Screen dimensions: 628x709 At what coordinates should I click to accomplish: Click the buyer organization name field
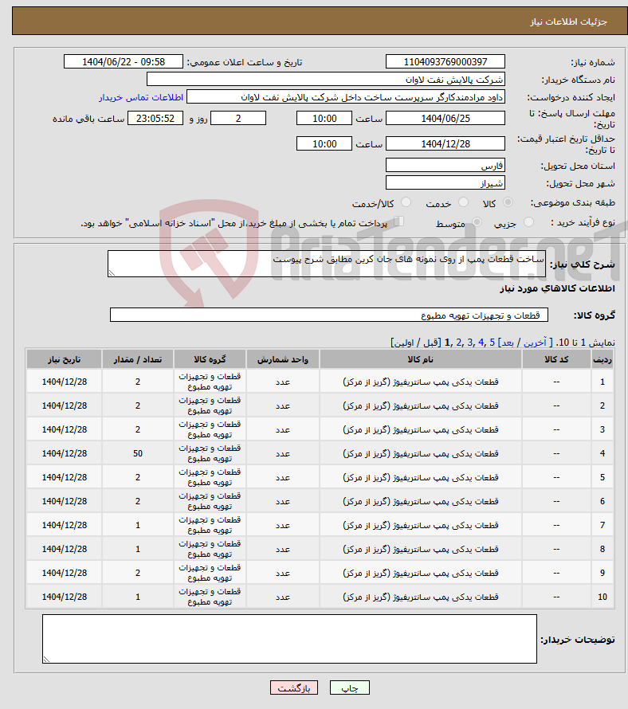coord(326,80)
